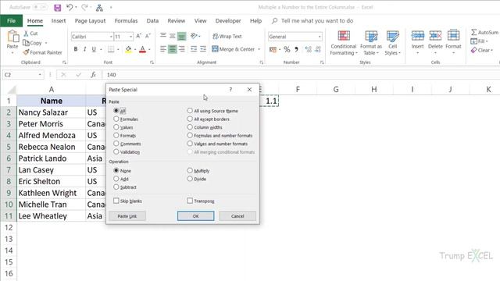Open fill color dropdown arrow
This screenshot has height=281, width=500.
135,49
